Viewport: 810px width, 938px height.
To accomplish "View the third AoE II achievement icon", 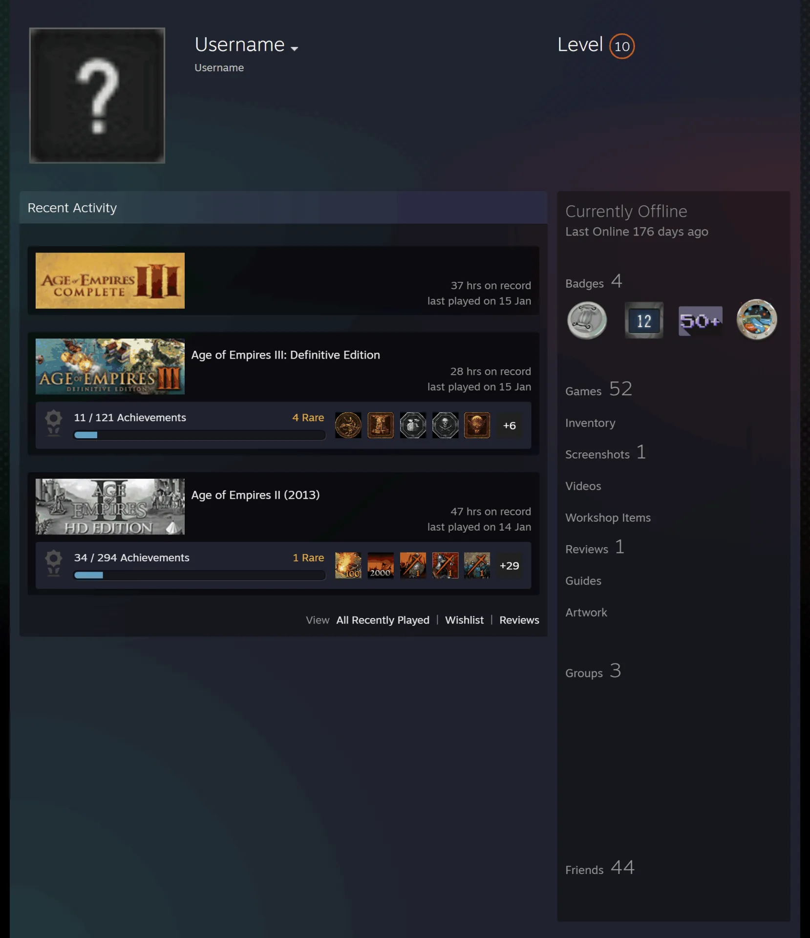I will point(413,565).
